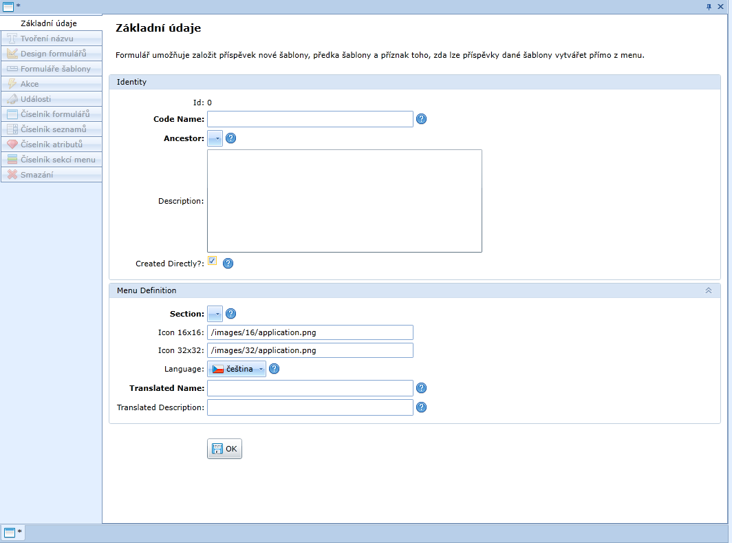Open the Section dropdown
732x543 pixels.
click(x=215, y=314)
